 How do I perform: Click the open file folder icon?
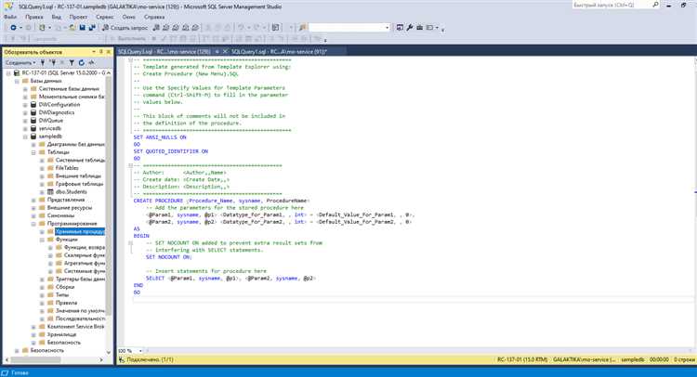[x=72, y=28]
